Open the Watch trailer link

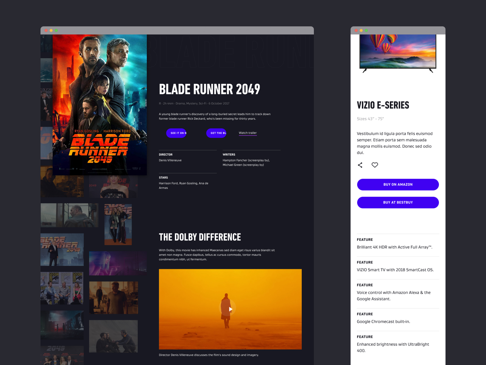(x=248, y=133)
